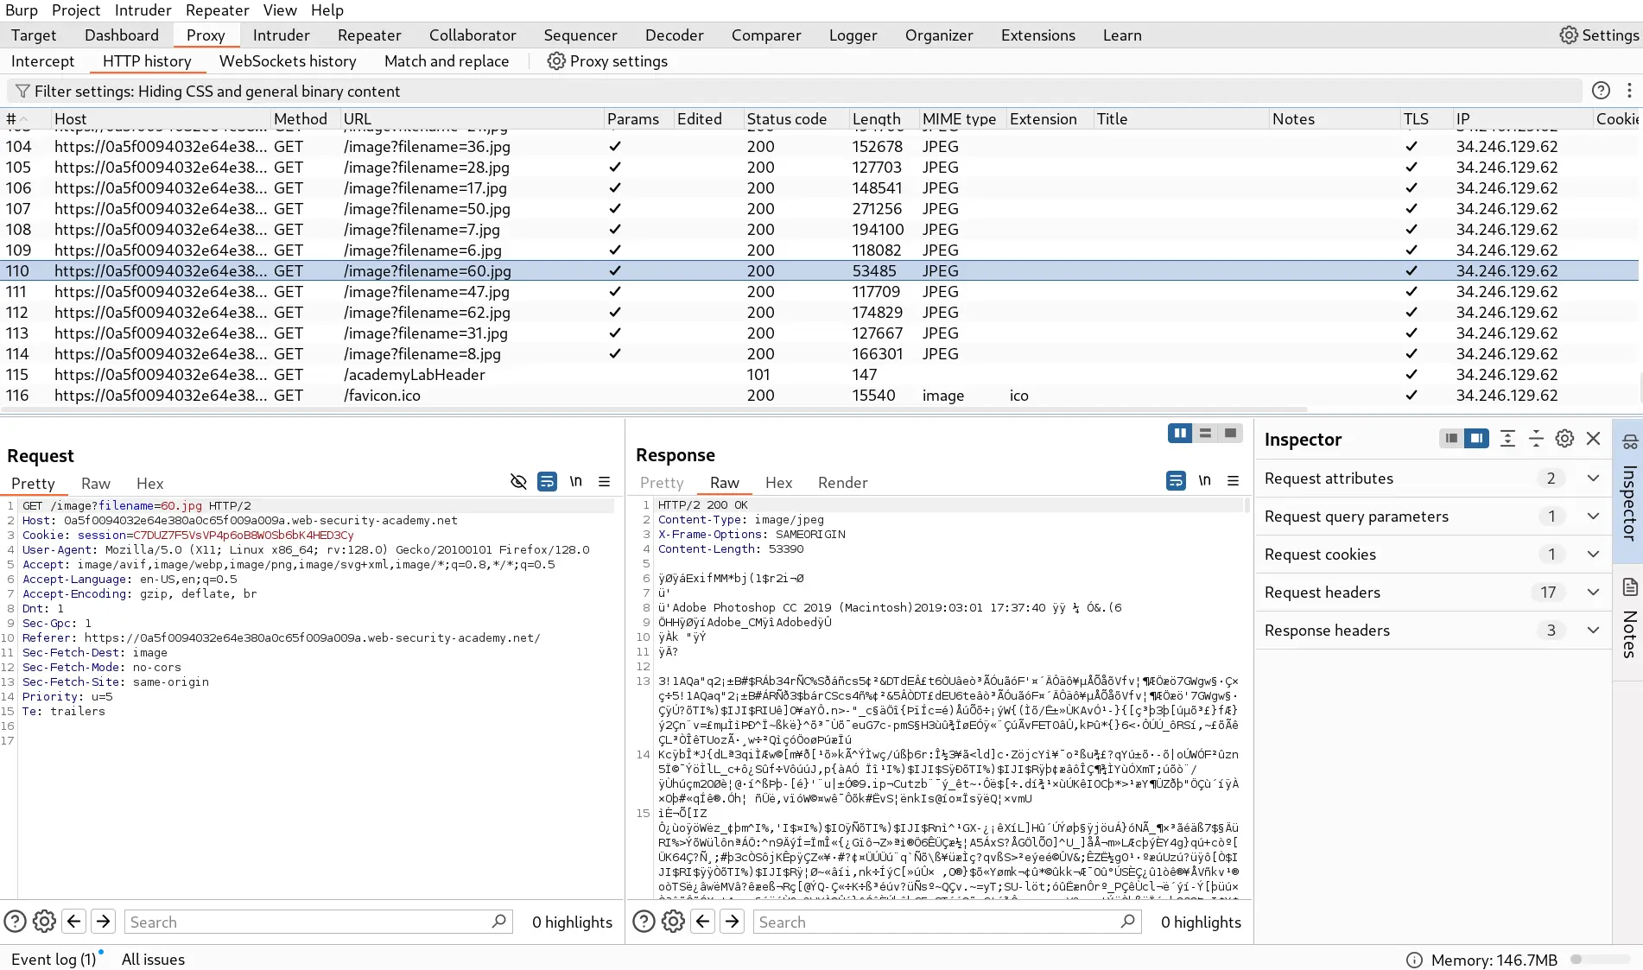This screenshot has height=970, width=1643.
Task: Show Request in Raw view
Action: click(x=96, y=484)
